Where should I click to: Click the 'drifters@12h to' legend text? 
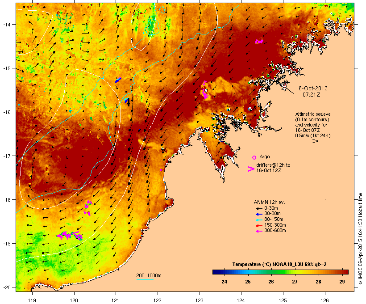click(273, 165)
